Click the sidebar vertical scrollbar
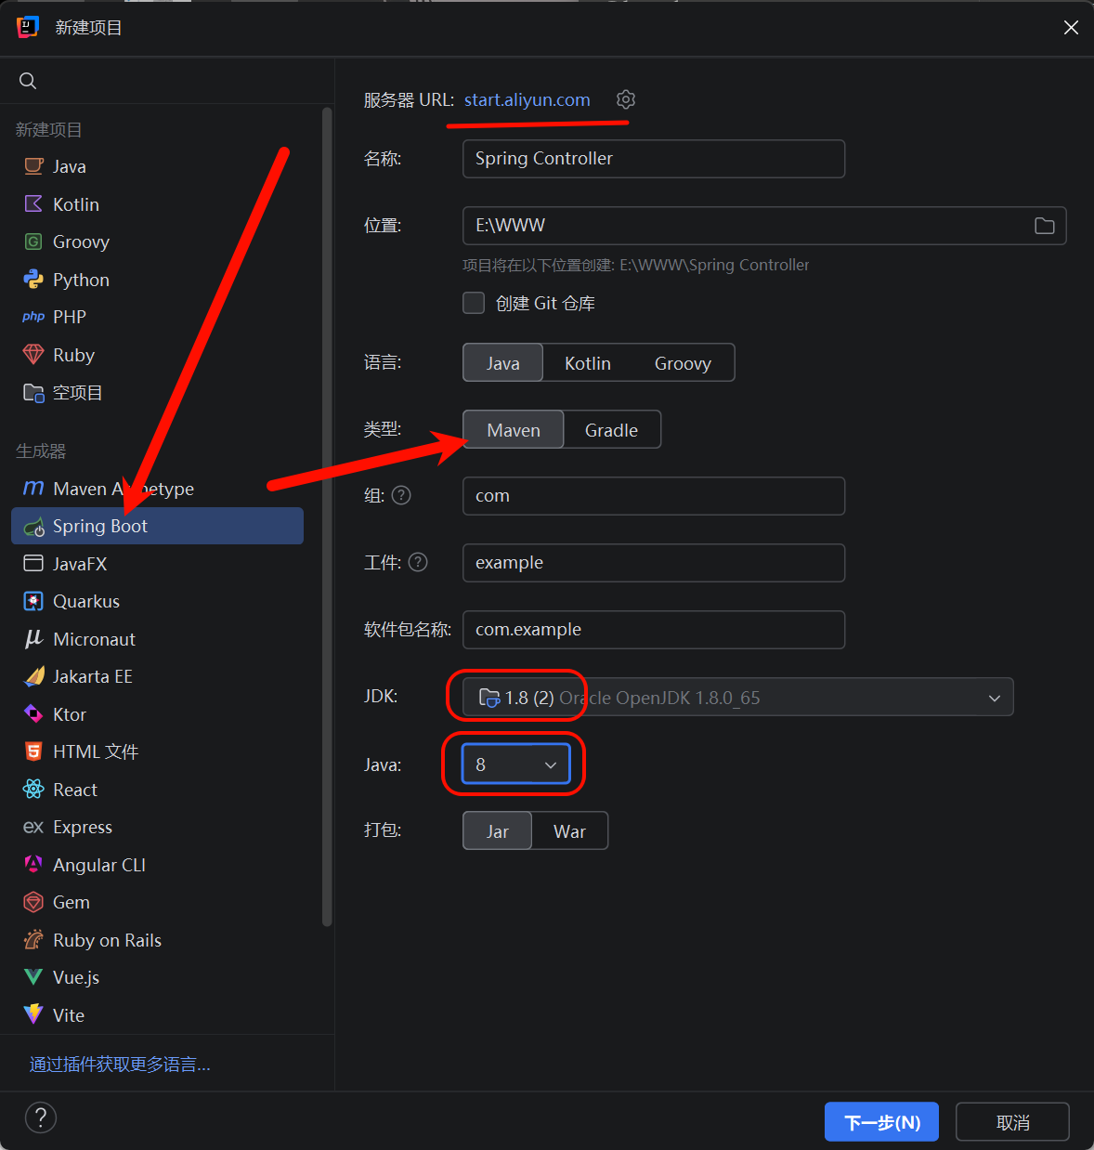This screenshot has height=1150, width=1094. [327, 516]
